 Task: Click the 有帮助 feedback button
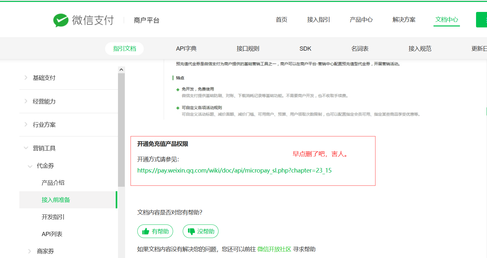[155, 231]
